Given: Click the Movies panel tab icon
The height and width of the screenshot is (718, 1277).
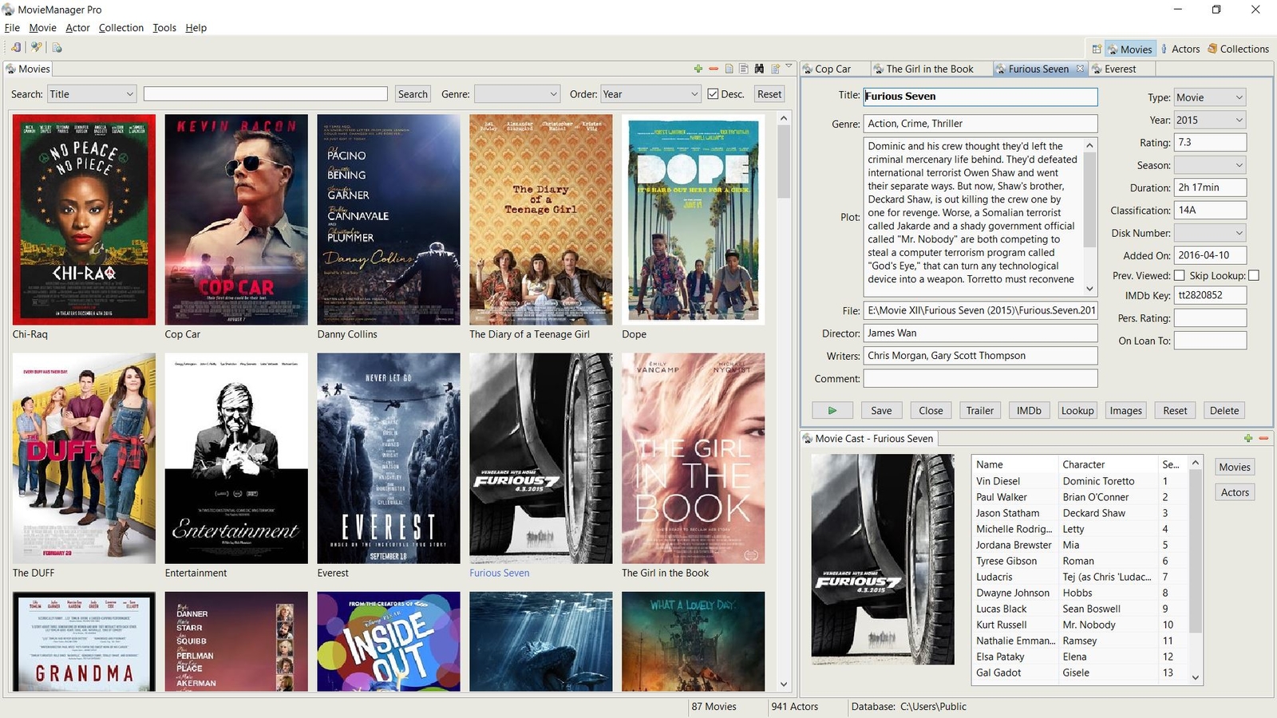Looking at the screenshot, I should pos(11,69).
